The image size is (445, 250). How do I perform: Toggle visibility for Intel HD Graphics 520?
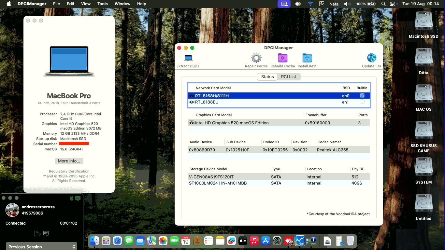click(x=192, y=123)
